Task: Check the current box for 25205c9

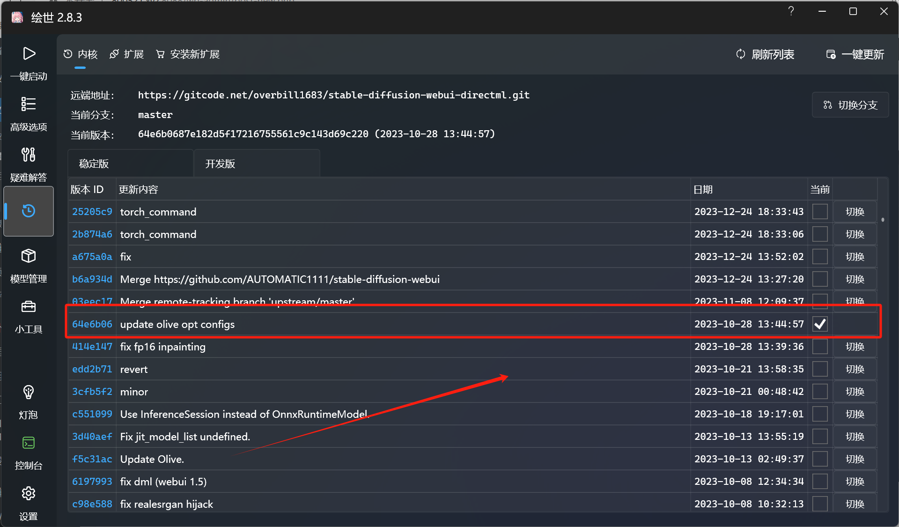Action: tap(820, 212)
